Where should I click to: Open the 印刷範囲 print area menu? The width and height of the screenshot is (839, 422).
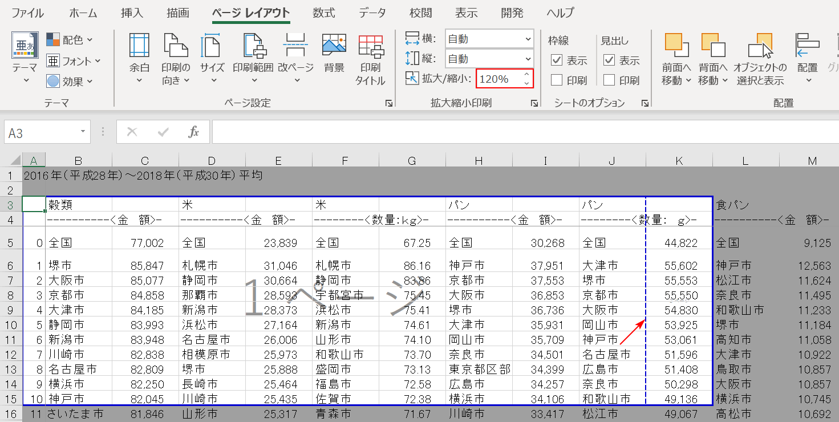(x=253, y=59)
